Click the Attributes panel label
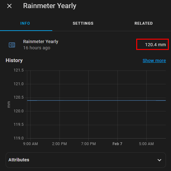 (19, 160)
